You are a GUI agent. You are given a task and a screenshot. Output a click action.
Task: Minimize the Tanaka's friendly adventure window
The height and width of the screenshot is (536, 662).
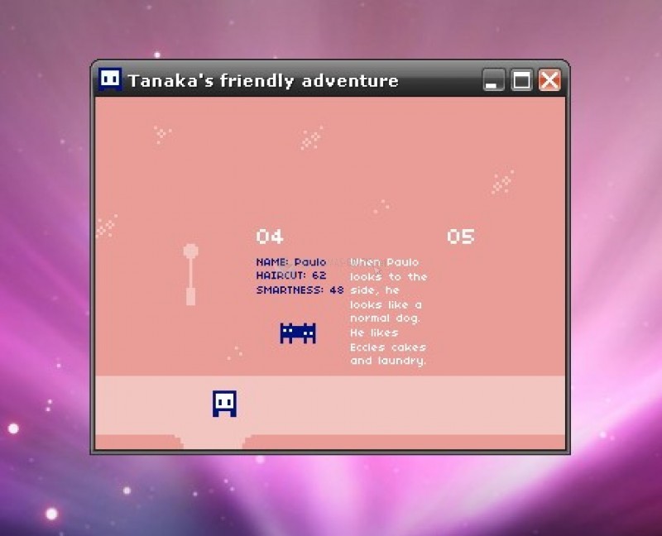(493, 79)
